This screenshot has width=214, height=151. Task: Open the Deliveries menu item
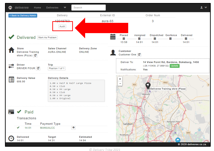click(52, 8)
